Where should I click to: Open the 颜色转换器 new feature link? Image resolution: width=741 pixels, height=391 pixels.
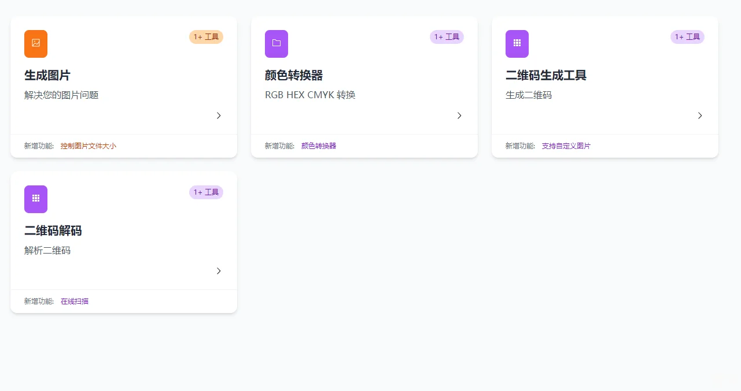pyautogui.click(x=318, y=146)
